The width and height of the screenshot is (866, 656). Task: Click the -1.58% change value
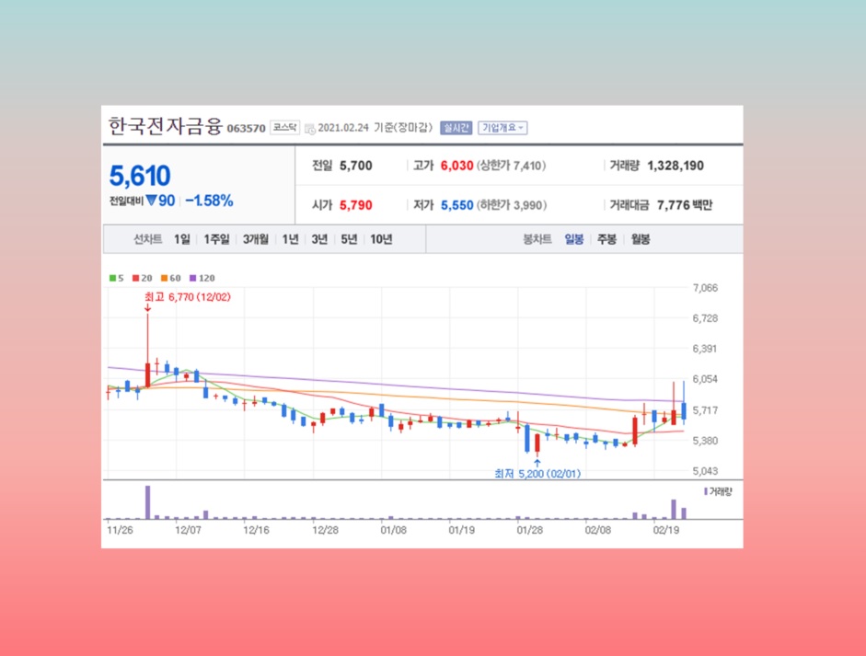(x=209, y=201)
